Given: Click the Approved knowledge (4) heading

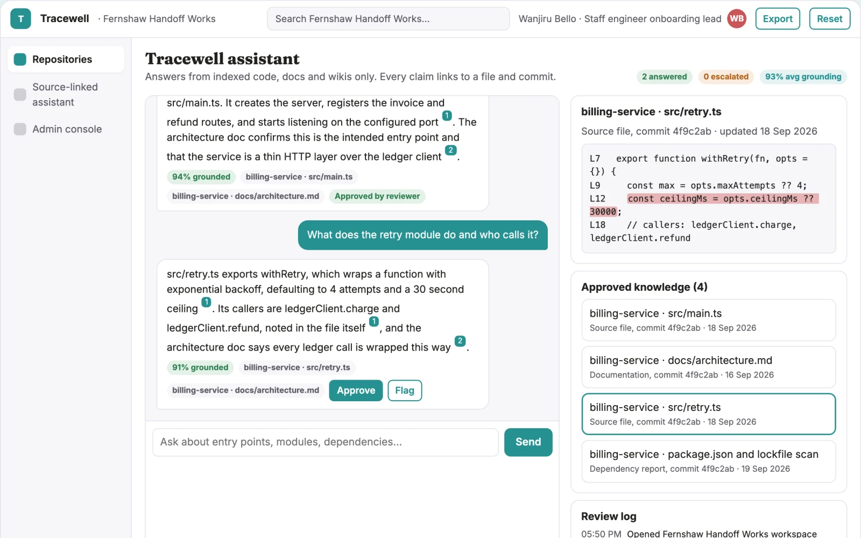Looking at the screenshot, I should coord(644,287).
